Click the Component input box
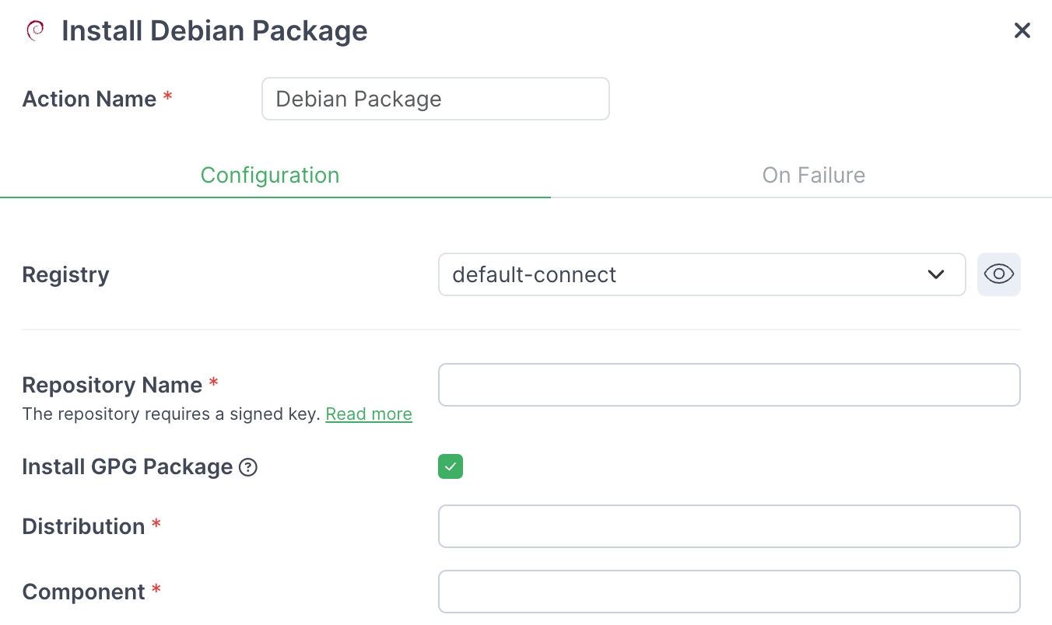1052x625 pixels. (728, 592)
